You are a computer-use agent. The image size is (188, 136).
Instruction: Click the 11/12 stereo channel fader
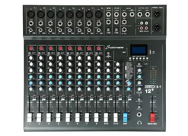[115, 117]
